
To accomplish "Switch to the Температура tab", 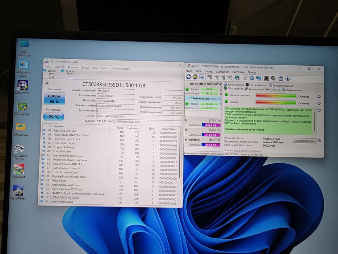I will pos(254,89).
